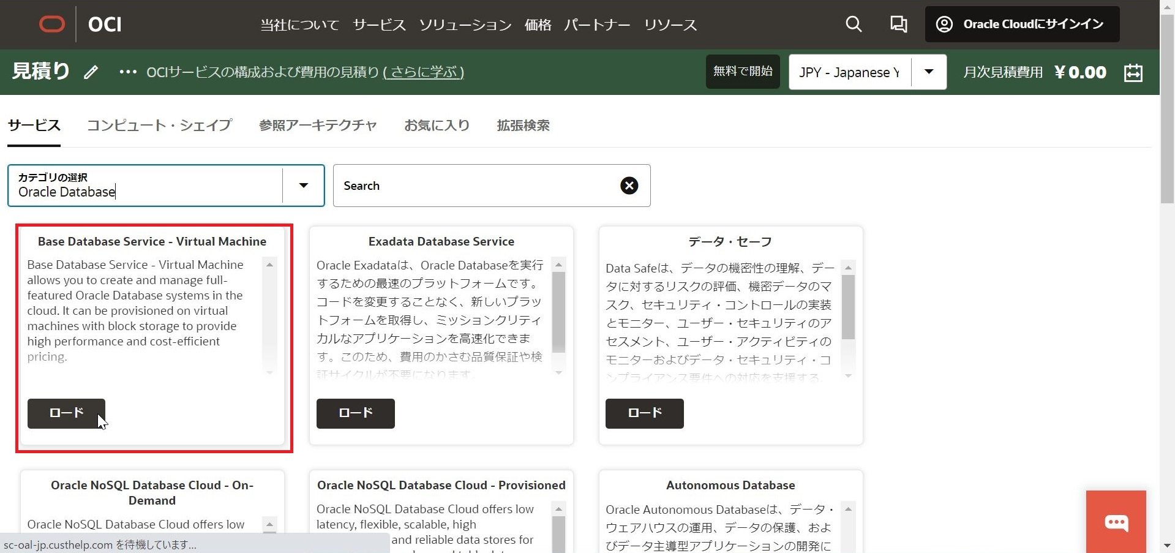Viewport: 1175px width, 553px height.
Task: Click ロード for Exadata Database Service
Action: coord(355,413)
